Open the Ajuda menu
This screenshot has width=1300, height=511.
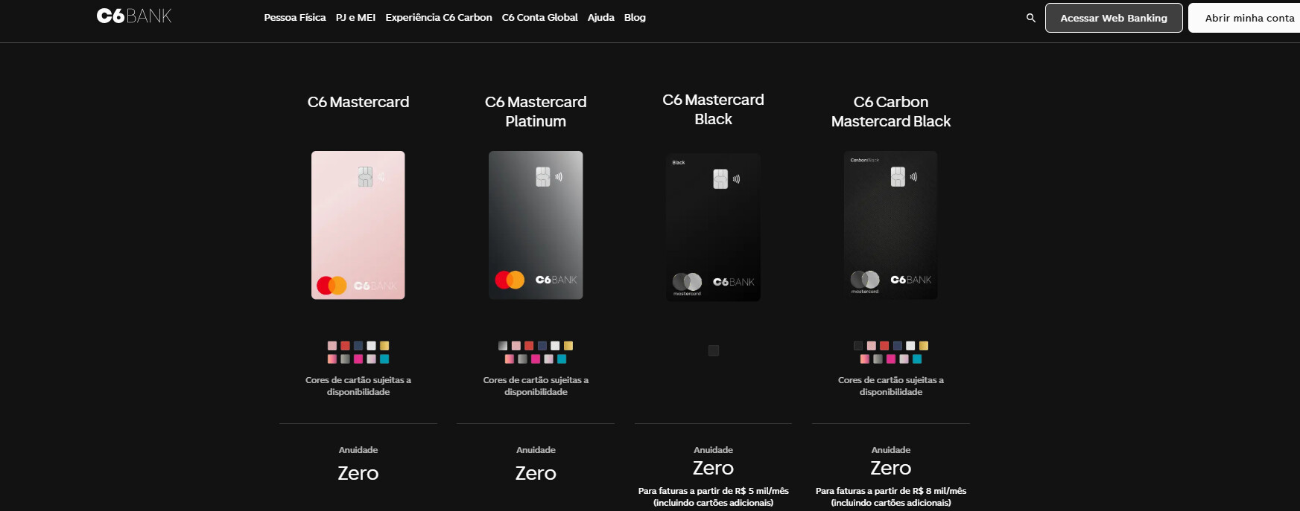[x=600, y=17]
